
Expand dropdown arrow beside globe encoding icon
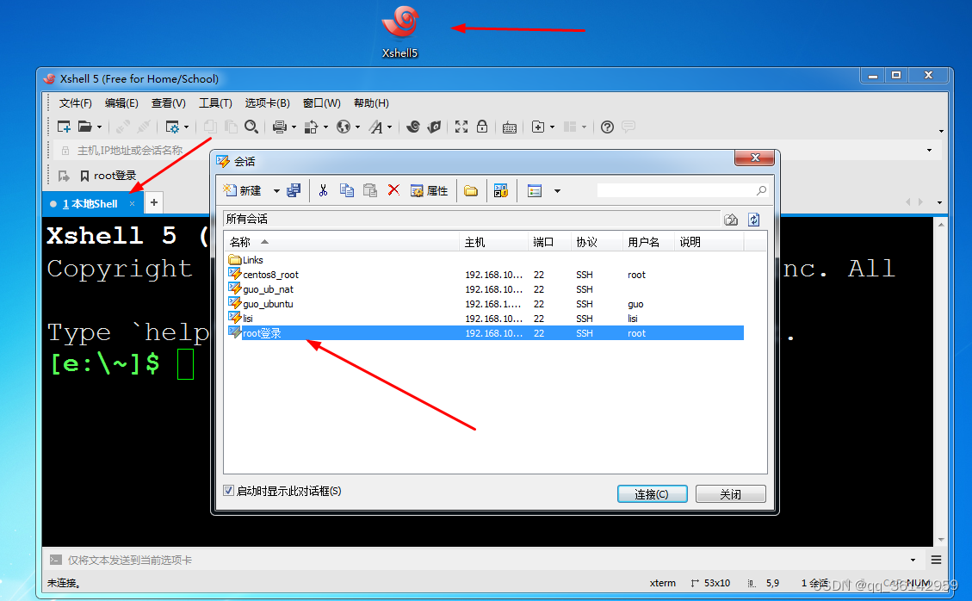pos(357,127)
